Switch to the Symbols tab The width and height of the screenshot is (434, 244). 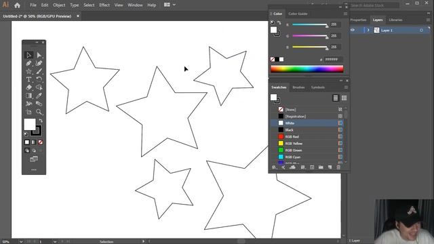coord(318,87)
